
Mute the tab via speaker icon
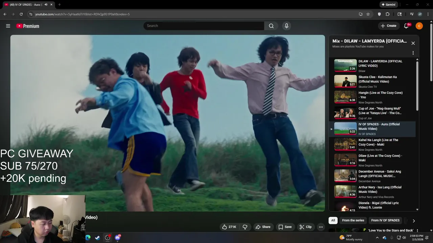point(46,5)
